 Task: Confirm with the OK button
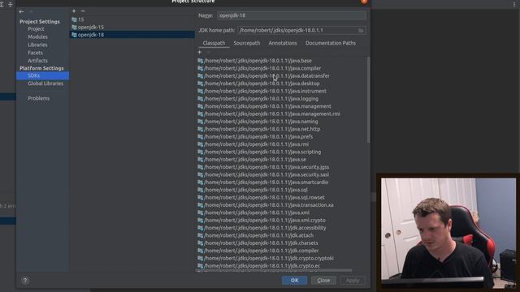click(x=294, y=281)
